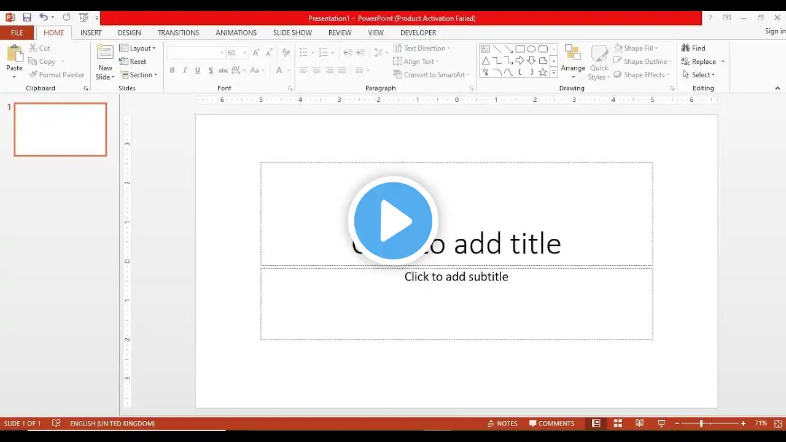Open the Shape Effects dropdown
786x442 pixels.
642,75
